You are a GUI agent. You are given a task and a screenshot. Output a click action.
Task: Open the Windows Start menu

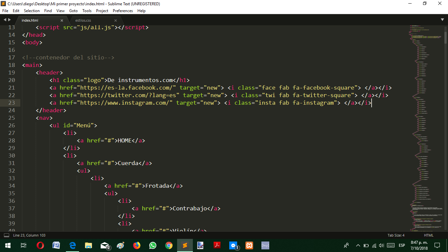(8, 245)
